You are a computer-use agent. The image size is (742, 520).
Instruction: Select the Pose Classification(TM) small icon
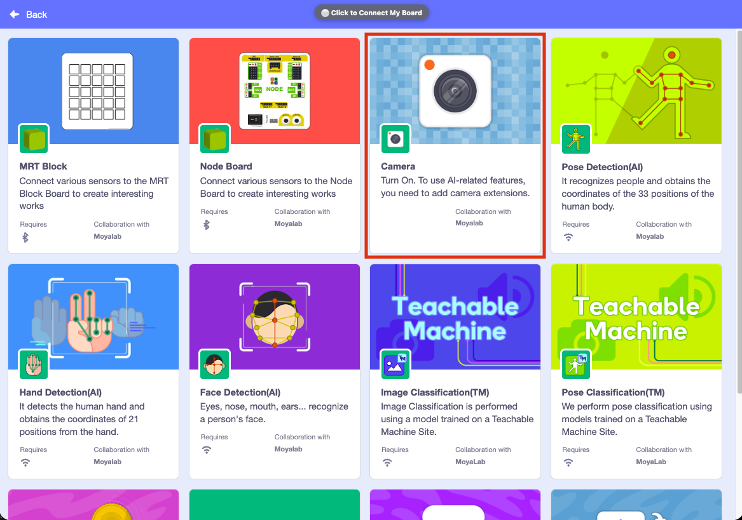pyautogui.click(x=577, y=364)
